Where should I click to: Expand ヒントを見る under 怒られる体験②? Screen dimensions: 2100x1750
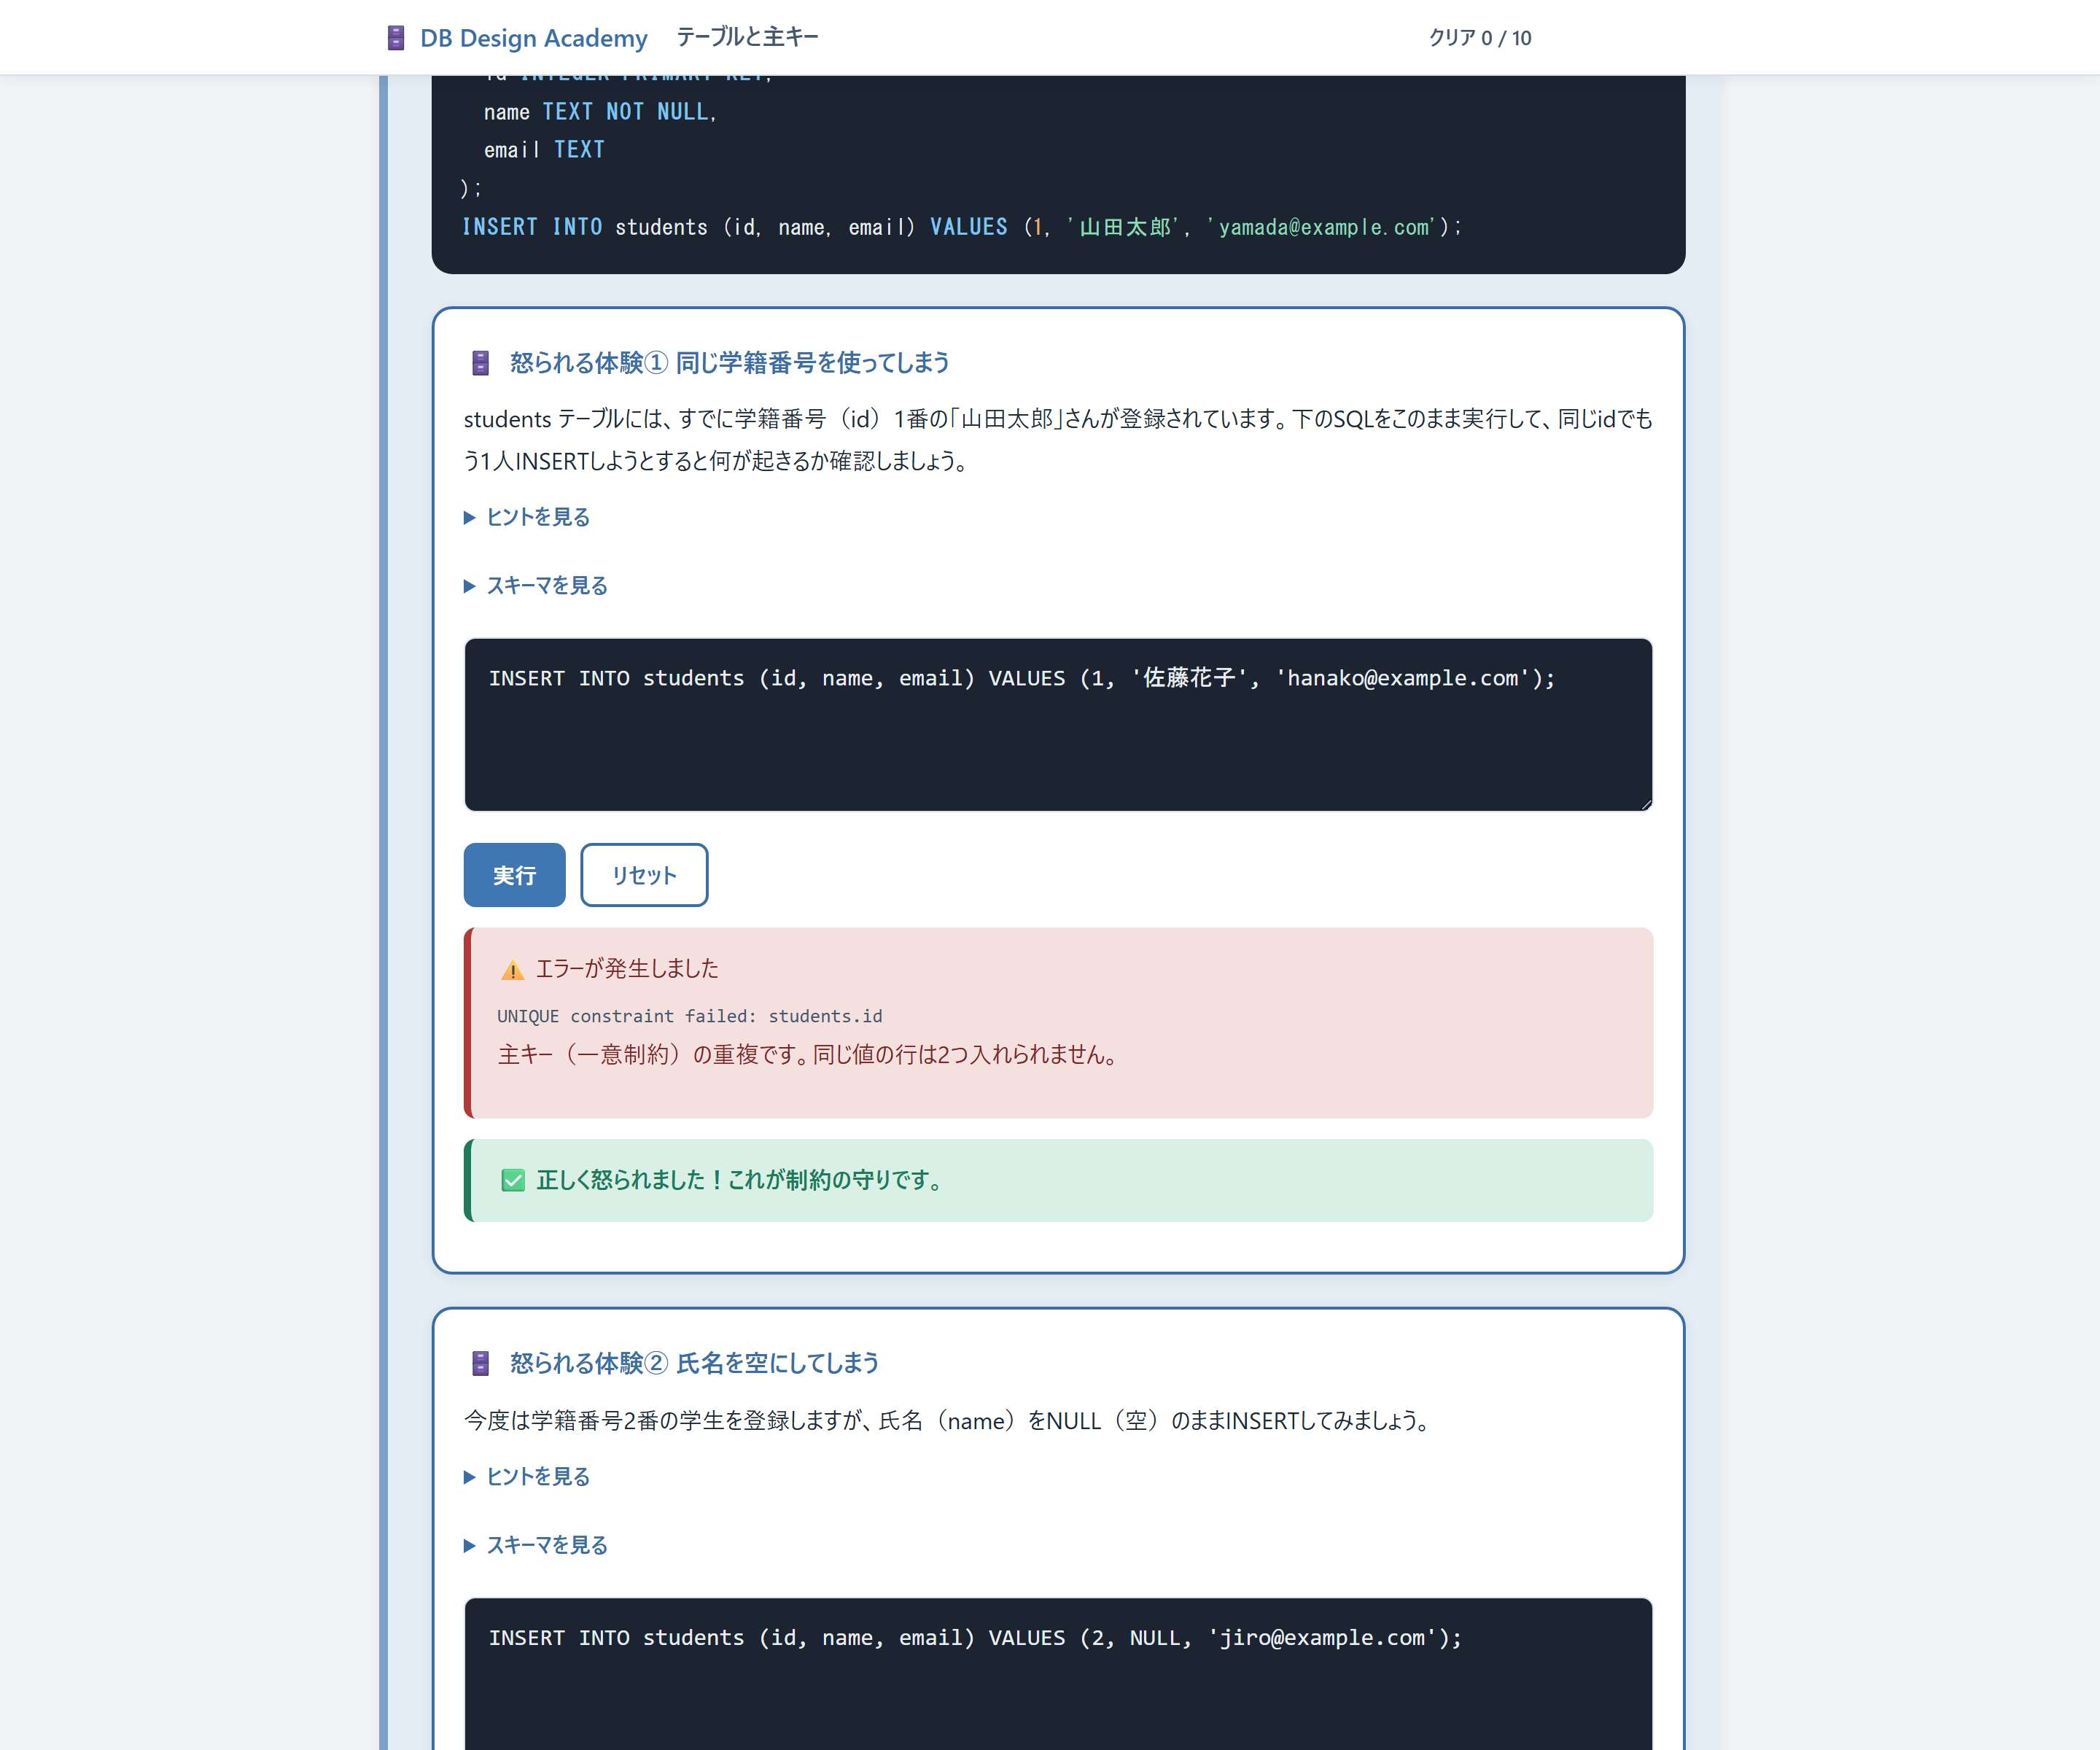coord(527,1477)
